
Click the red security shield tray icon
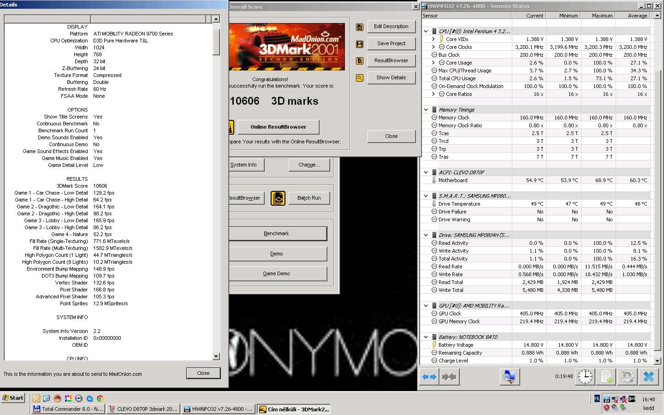click(x=607, y=408)
